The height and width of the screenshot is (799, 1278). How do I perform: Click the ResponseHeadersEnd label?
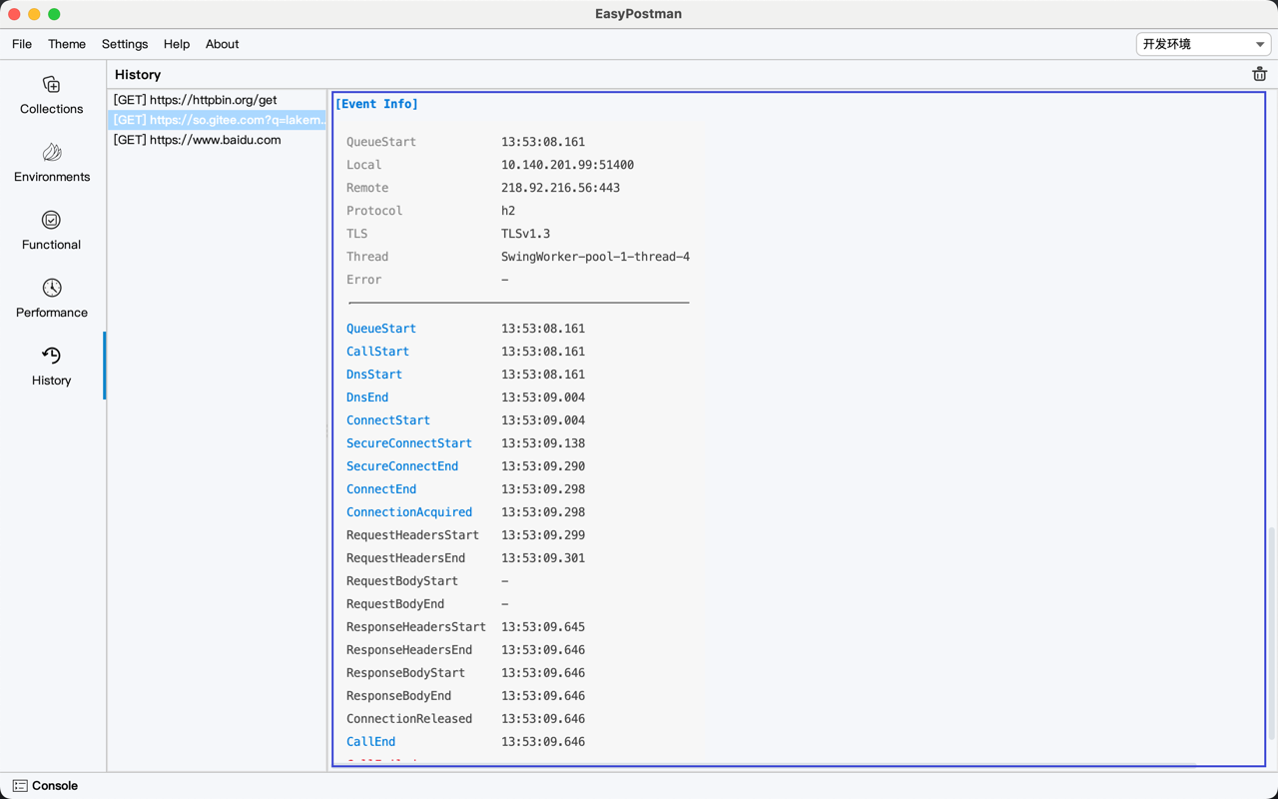pyautogui.click(x=409, y=650)
